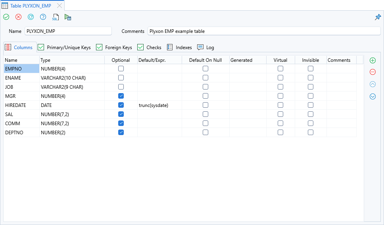Toggle Optional checkbox for ENAME
Viewport: 384px width, 225px height.
pos(121,78)
